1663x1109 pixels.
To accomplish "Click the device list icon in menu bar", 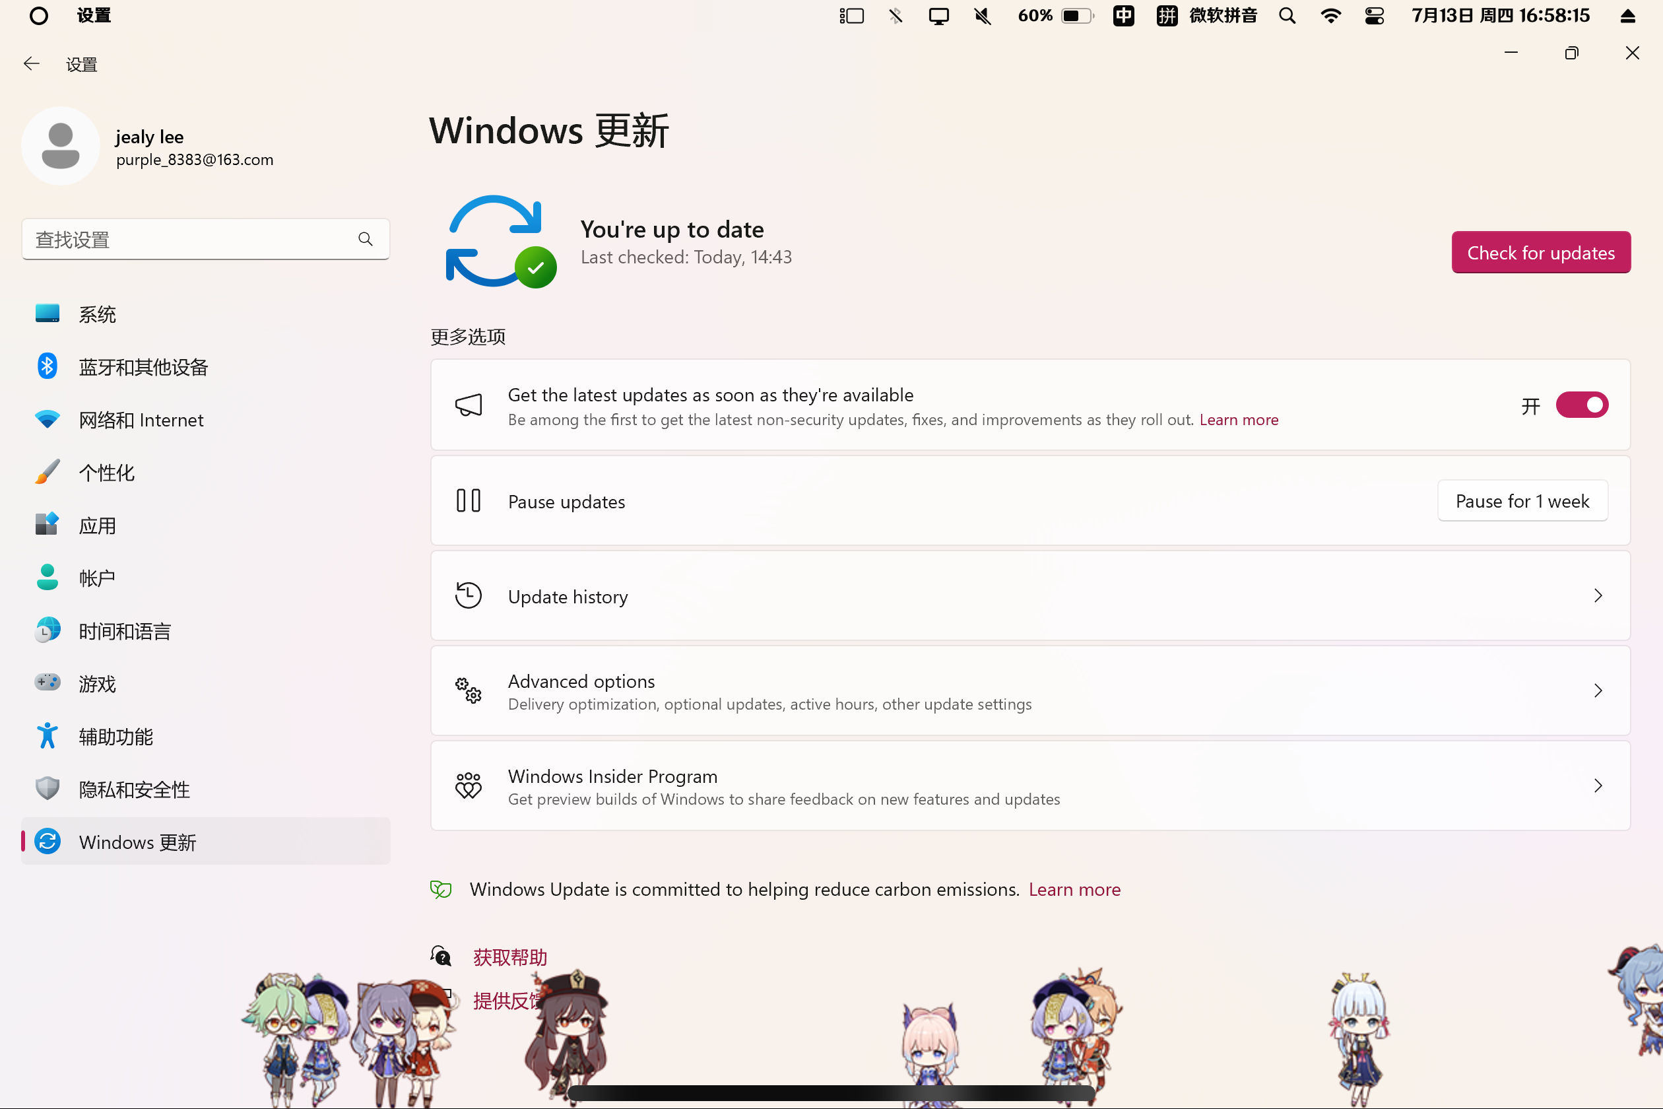I will pyautogui.click(x=852, y=16).
